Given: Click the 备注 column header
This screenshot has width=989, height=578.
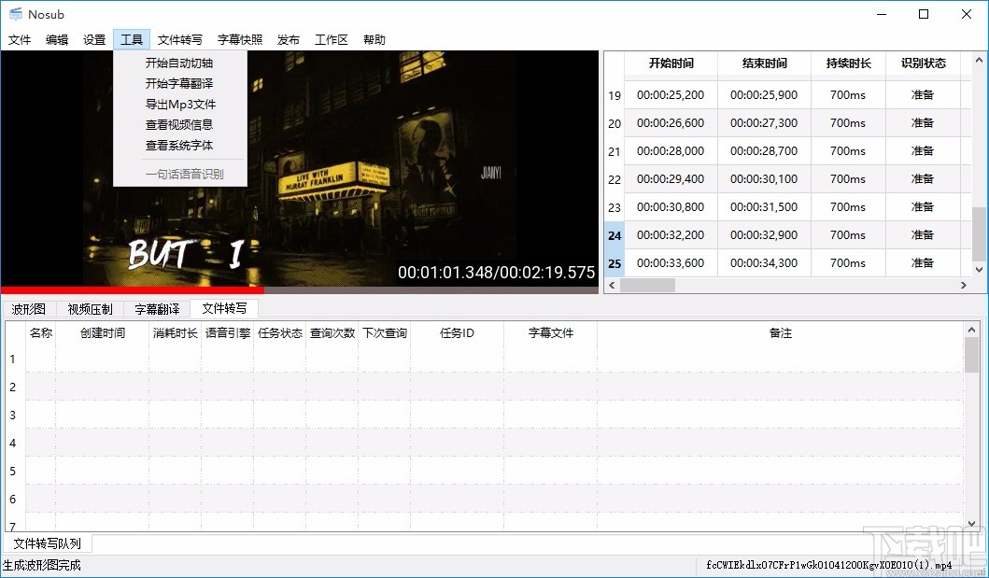Looking at the screenshot, I should [780, 332].
